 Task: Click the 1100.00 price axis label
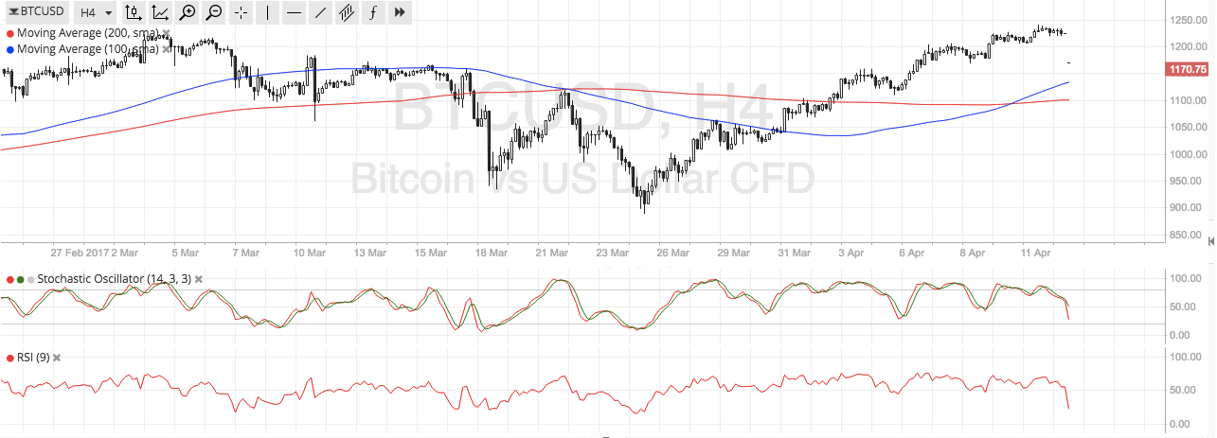coord(1189,100)
